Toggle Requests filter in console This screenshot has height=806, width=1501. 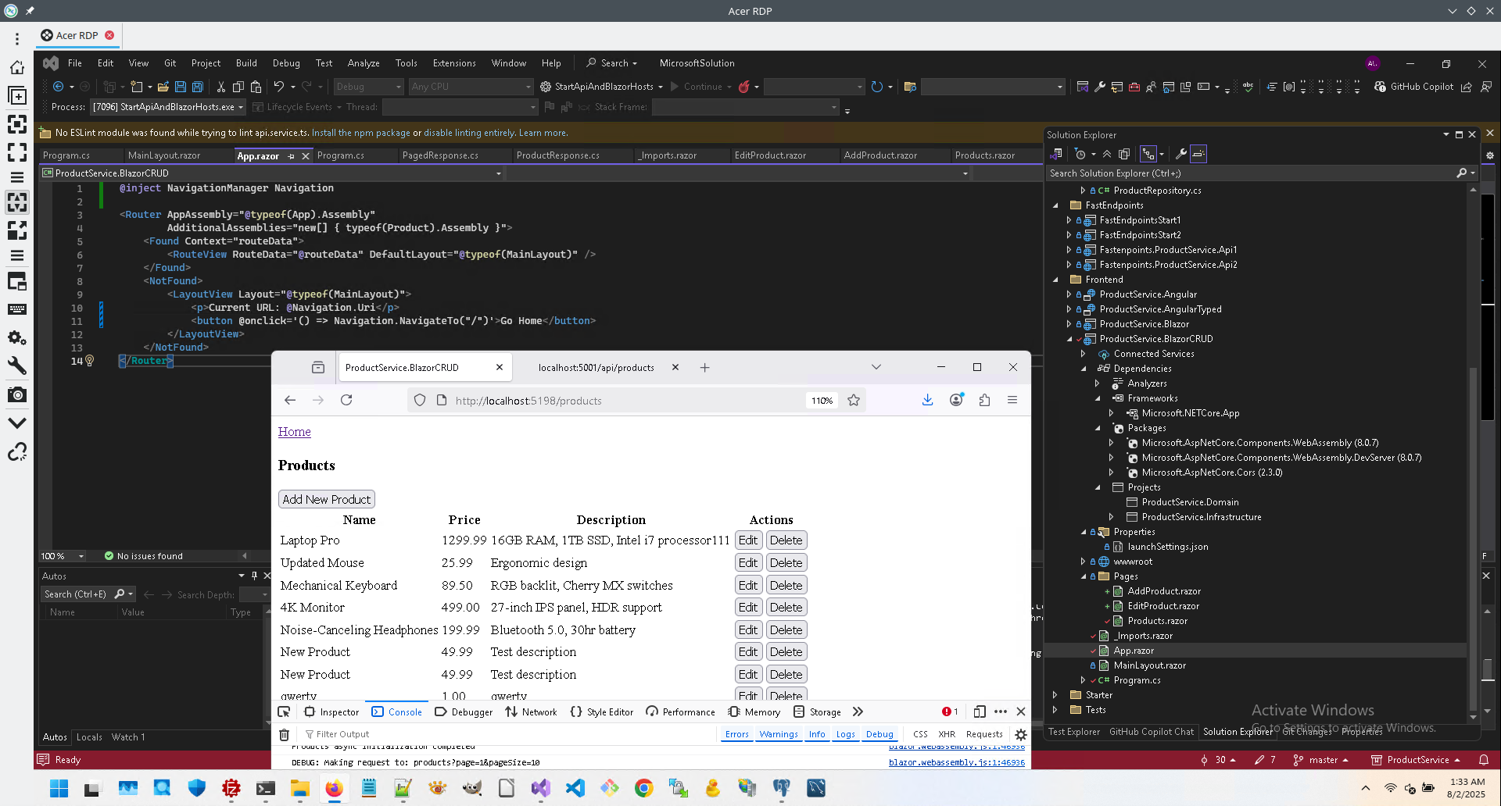pos(984,734)
